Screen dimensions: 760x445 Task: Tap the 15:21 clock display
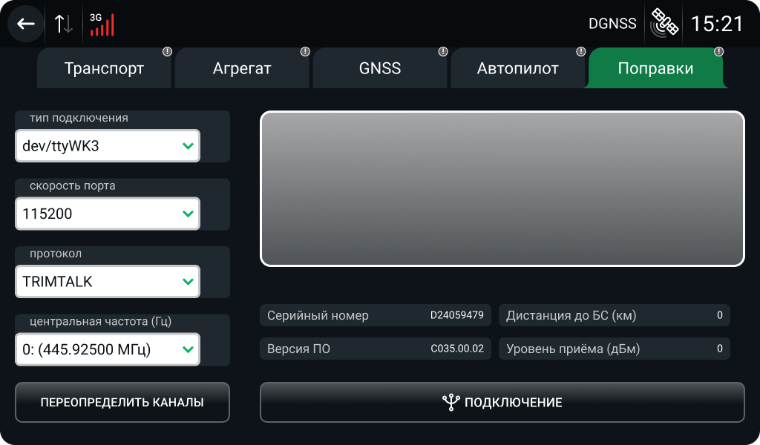click(716, 24)
